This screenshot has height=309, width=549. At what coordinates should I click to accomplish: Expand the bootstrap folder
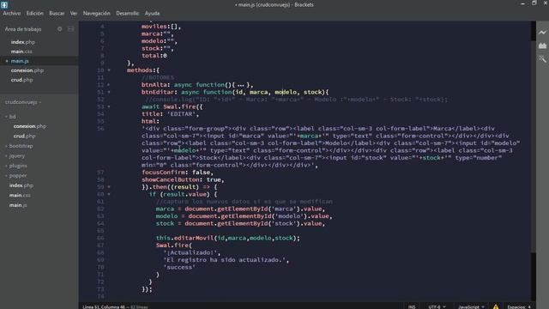point(6,146)
